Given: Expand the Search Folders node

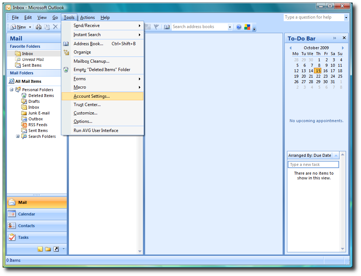Looking at the screenshot, I should coord(18,136).
